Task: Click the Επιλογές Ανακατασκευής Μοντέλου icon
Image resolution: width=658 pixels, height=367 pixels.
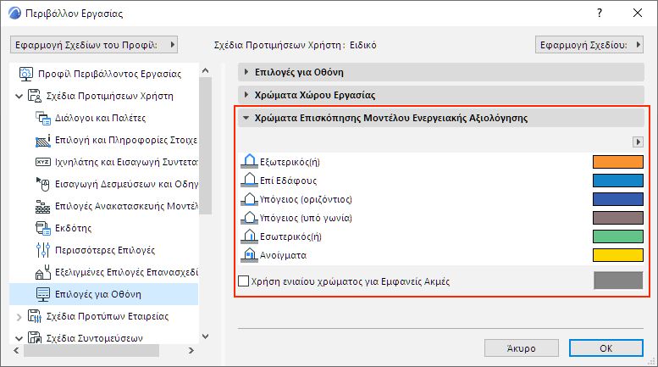Action: click(43, 206)
